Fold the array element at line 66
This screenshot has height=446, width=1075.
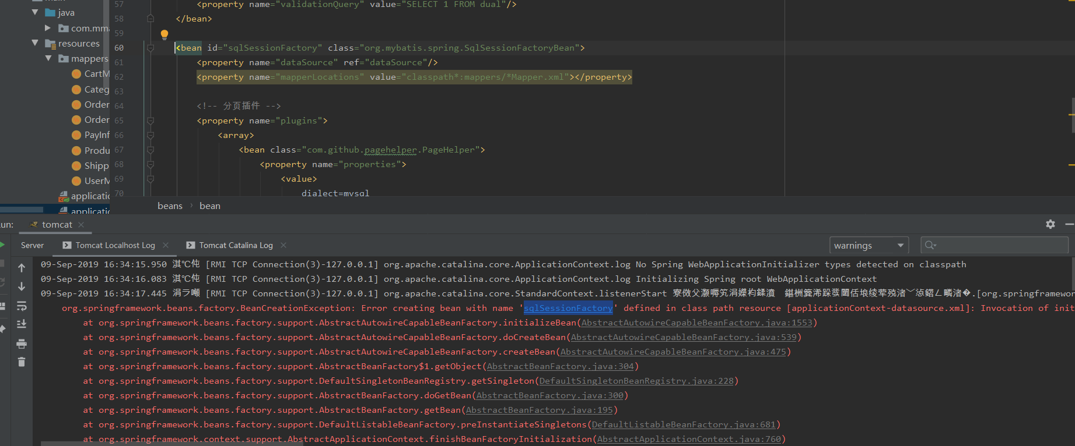pos(150,135)
